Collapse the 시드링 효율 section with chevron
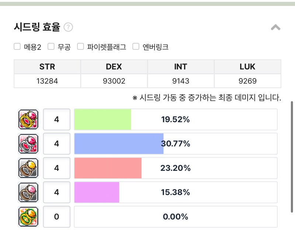 (275, 27)
